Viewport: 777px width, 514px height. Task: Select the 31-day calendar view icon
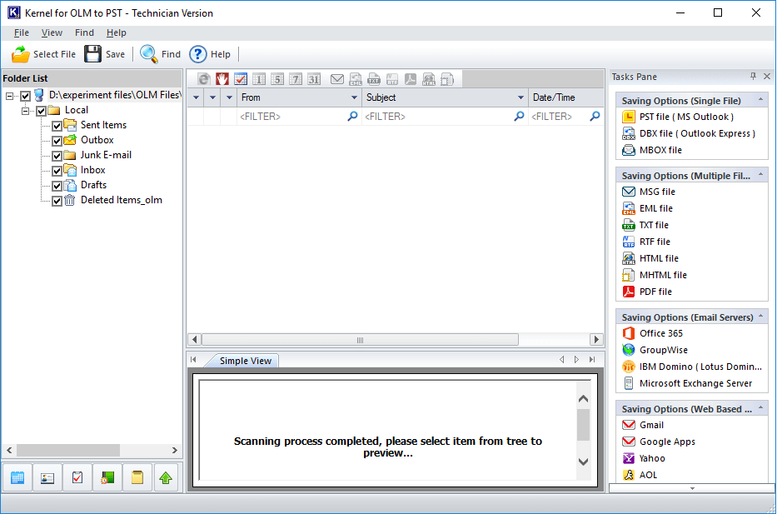click(x=314, y=79)
